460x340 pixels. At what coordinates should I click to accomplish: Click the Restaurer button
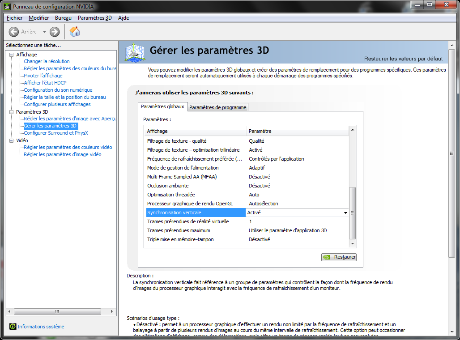coord(339,257)
